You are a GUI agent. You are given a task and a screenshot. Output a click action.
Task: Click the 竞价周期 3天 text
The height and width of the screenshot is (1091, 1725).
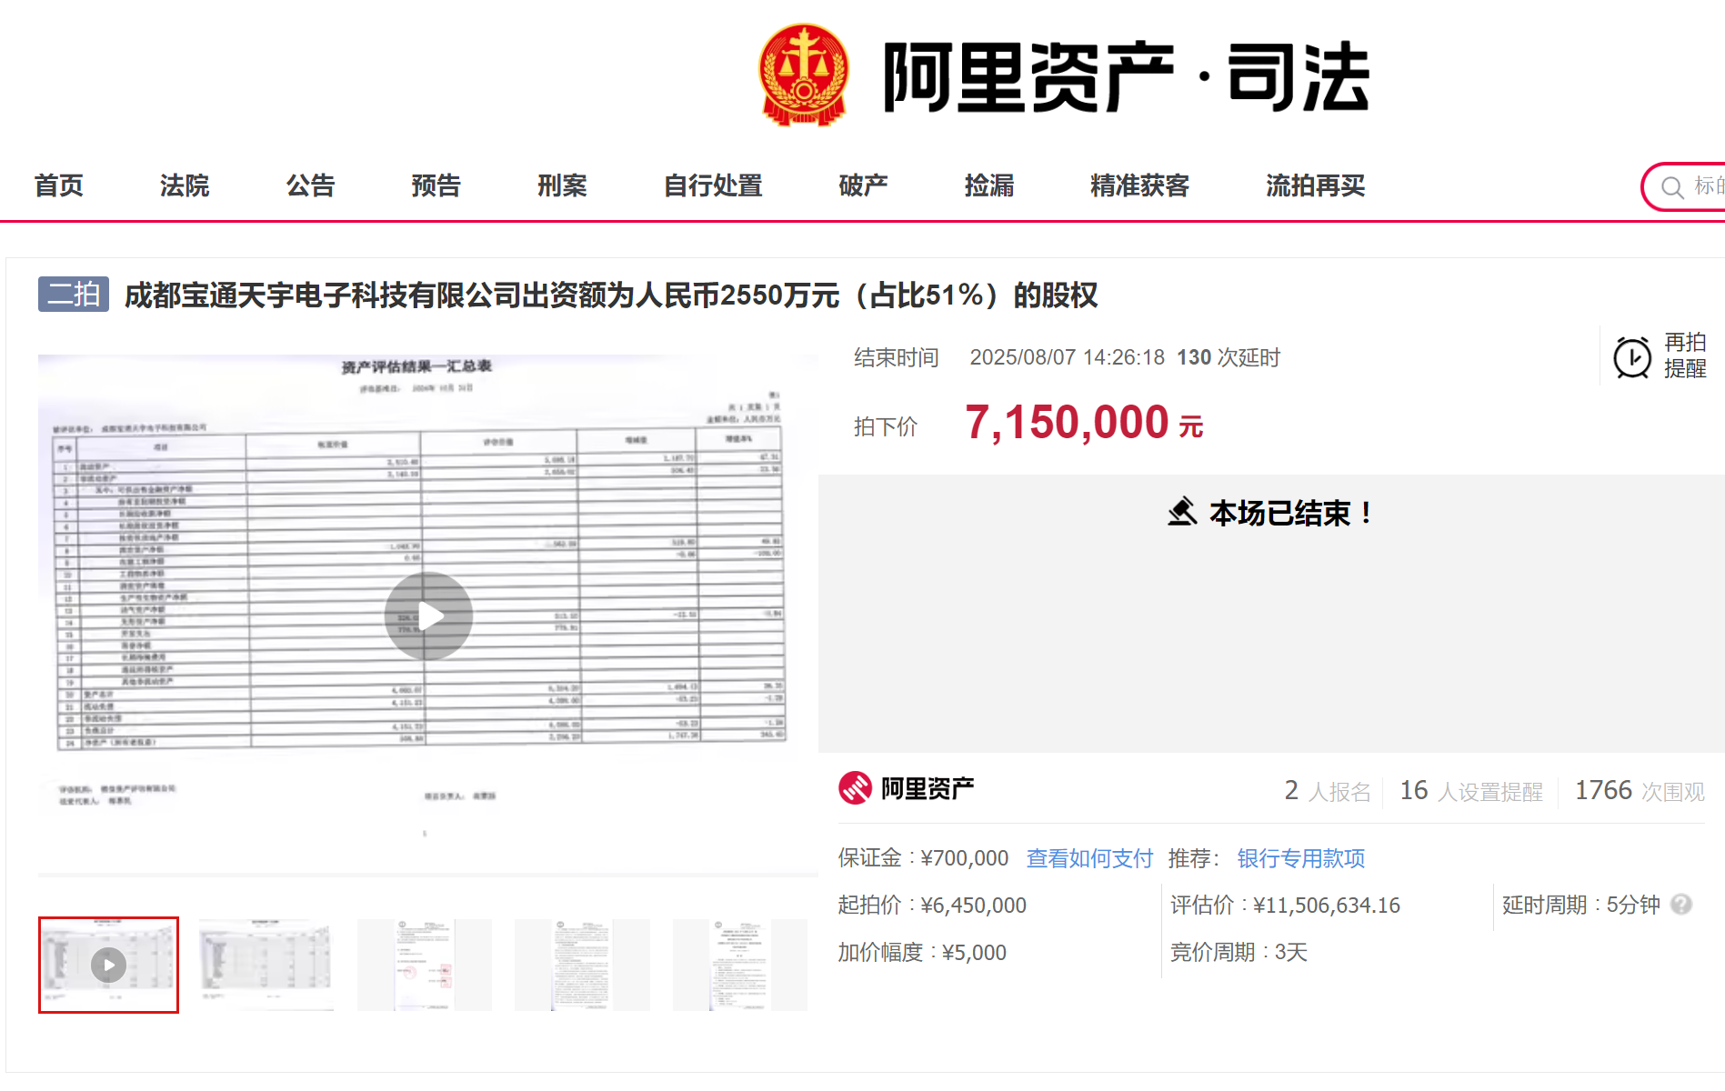tap(1239, 953)
